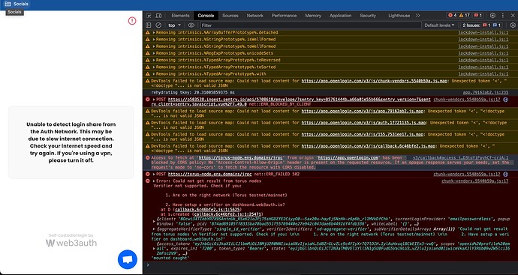Click the console input prompt line
This screenshot has height=275, width=518.
click(330, 265)
